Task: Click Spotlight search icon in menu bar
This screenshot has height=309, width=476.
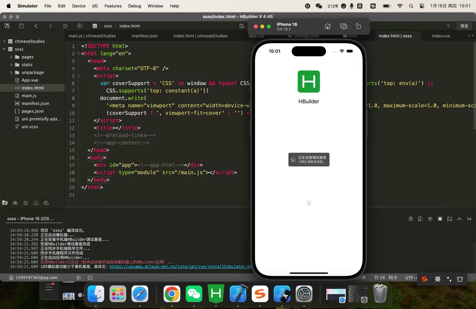Action: click(411, 6)
